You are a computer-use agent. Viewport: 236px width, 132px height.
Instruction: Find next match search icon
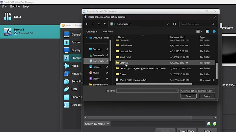[x=214, y=124]
